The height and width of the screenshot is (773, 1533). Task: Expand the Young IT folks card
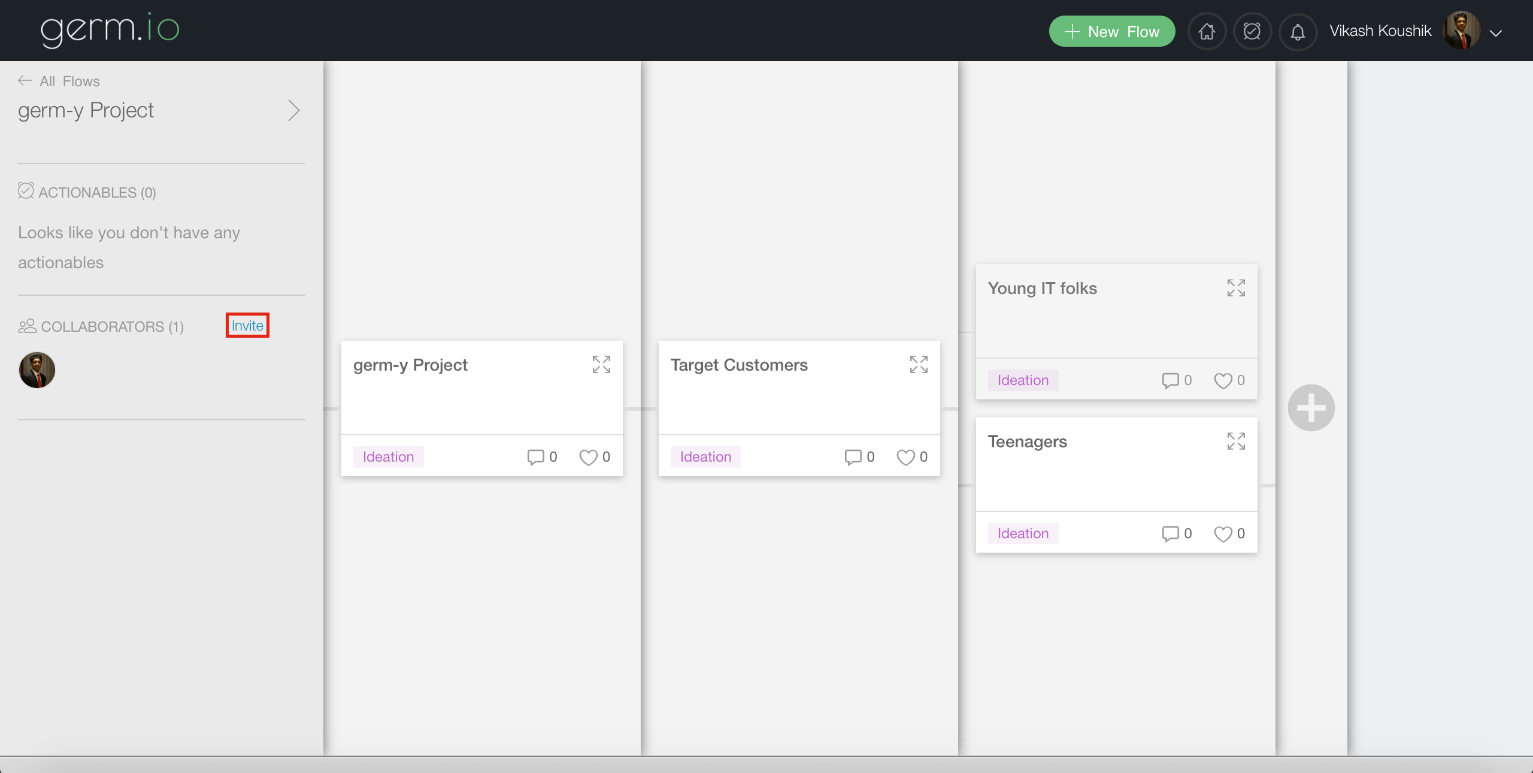[x=1236, y=288]
